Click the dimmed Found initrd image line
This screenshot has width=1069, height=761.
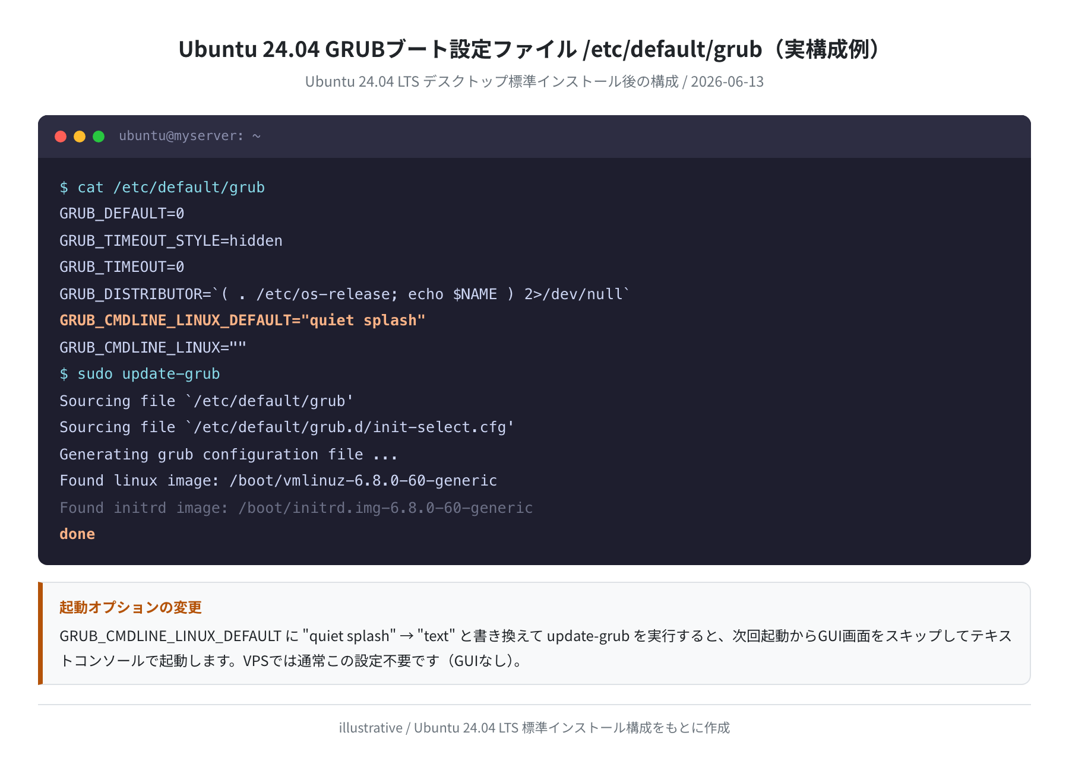296,508
